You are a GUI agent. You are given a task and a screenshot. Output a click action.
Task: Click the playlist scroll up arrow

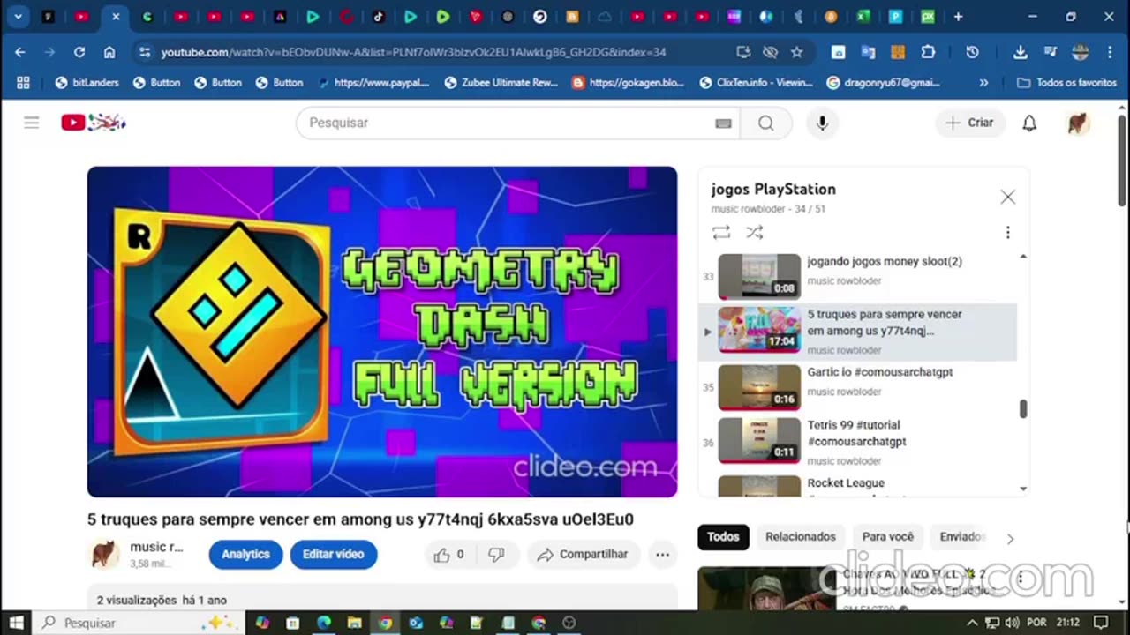click(x=1023, y=257)
